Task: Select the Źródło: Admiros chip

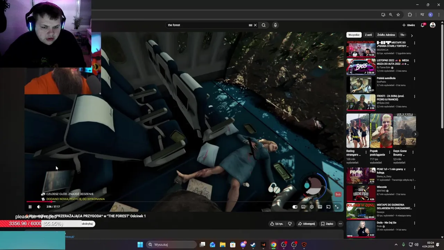Action: point(386,35)
